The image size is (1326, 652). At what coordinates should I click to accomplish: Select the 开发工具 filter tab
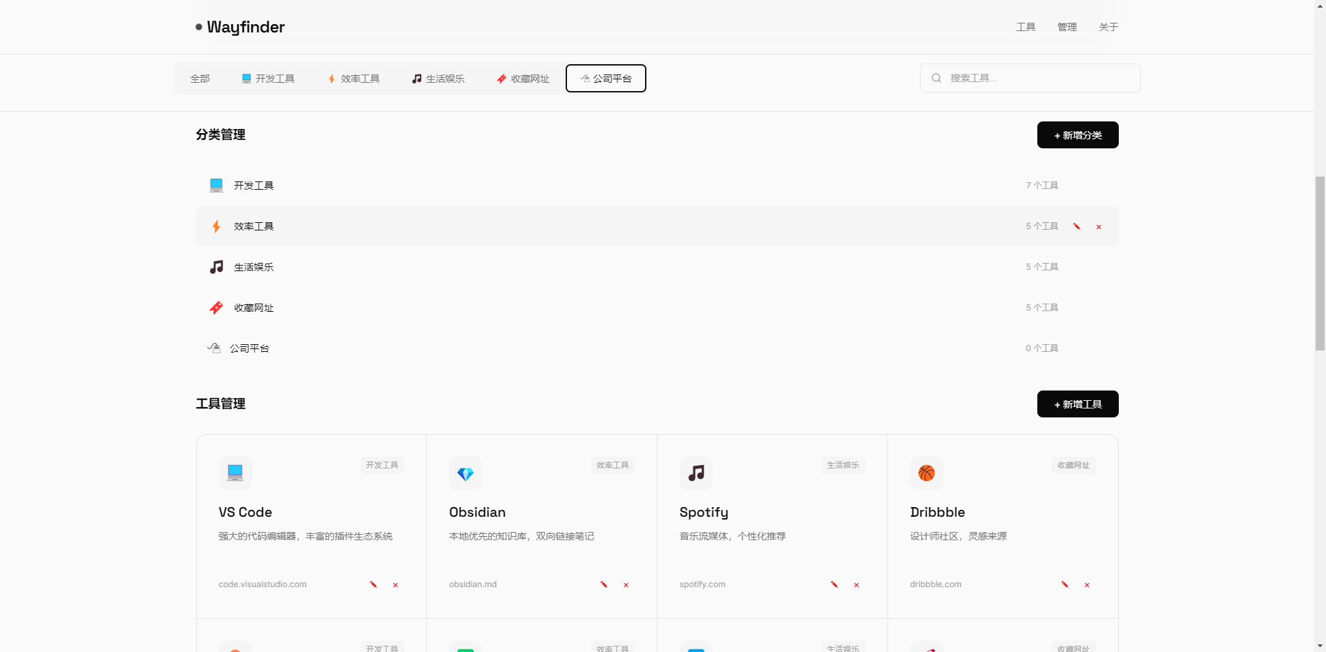tap(268, 79)
